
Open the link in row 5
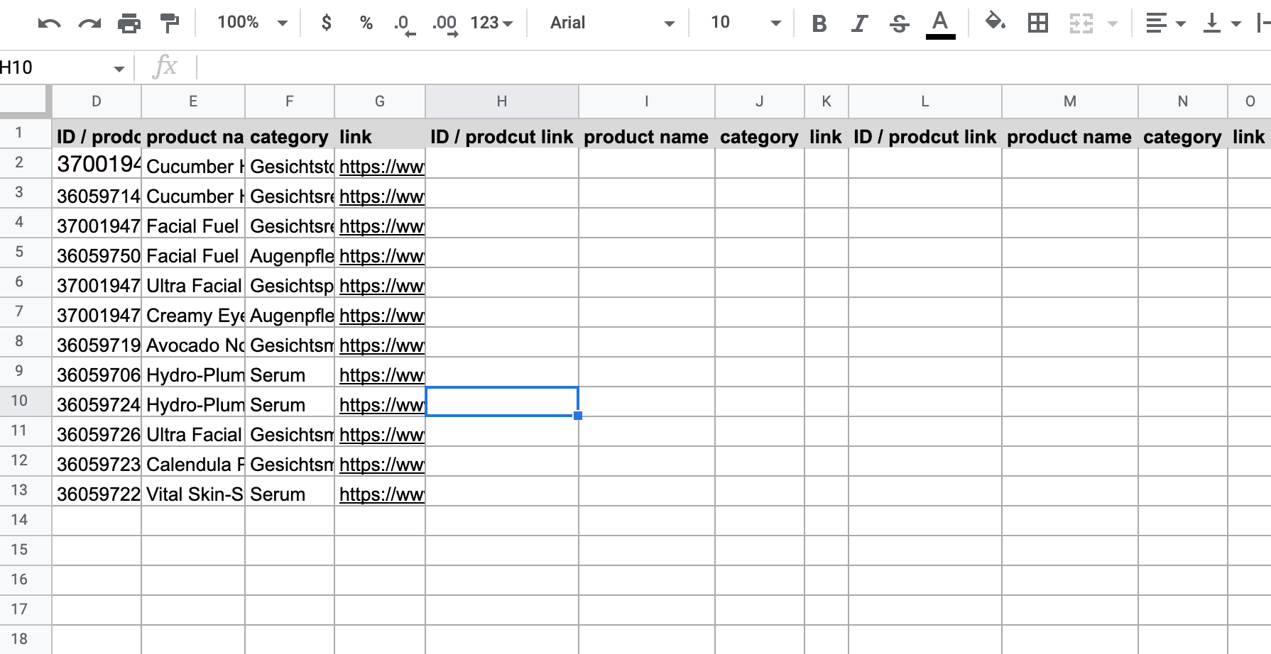click(382, 256)
